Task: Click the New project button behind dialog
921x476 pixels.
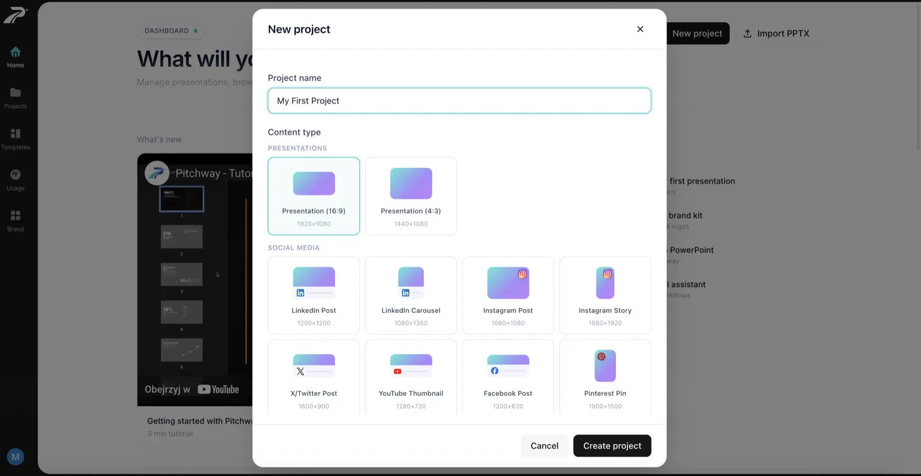Action: 697,33
